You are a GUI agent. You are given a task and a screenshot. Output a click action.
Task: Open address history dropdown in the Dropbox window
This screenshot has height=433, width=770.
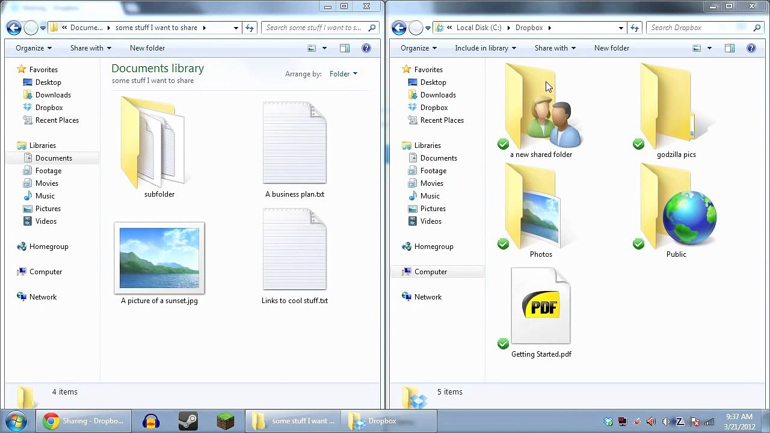(x=621, y=28)
